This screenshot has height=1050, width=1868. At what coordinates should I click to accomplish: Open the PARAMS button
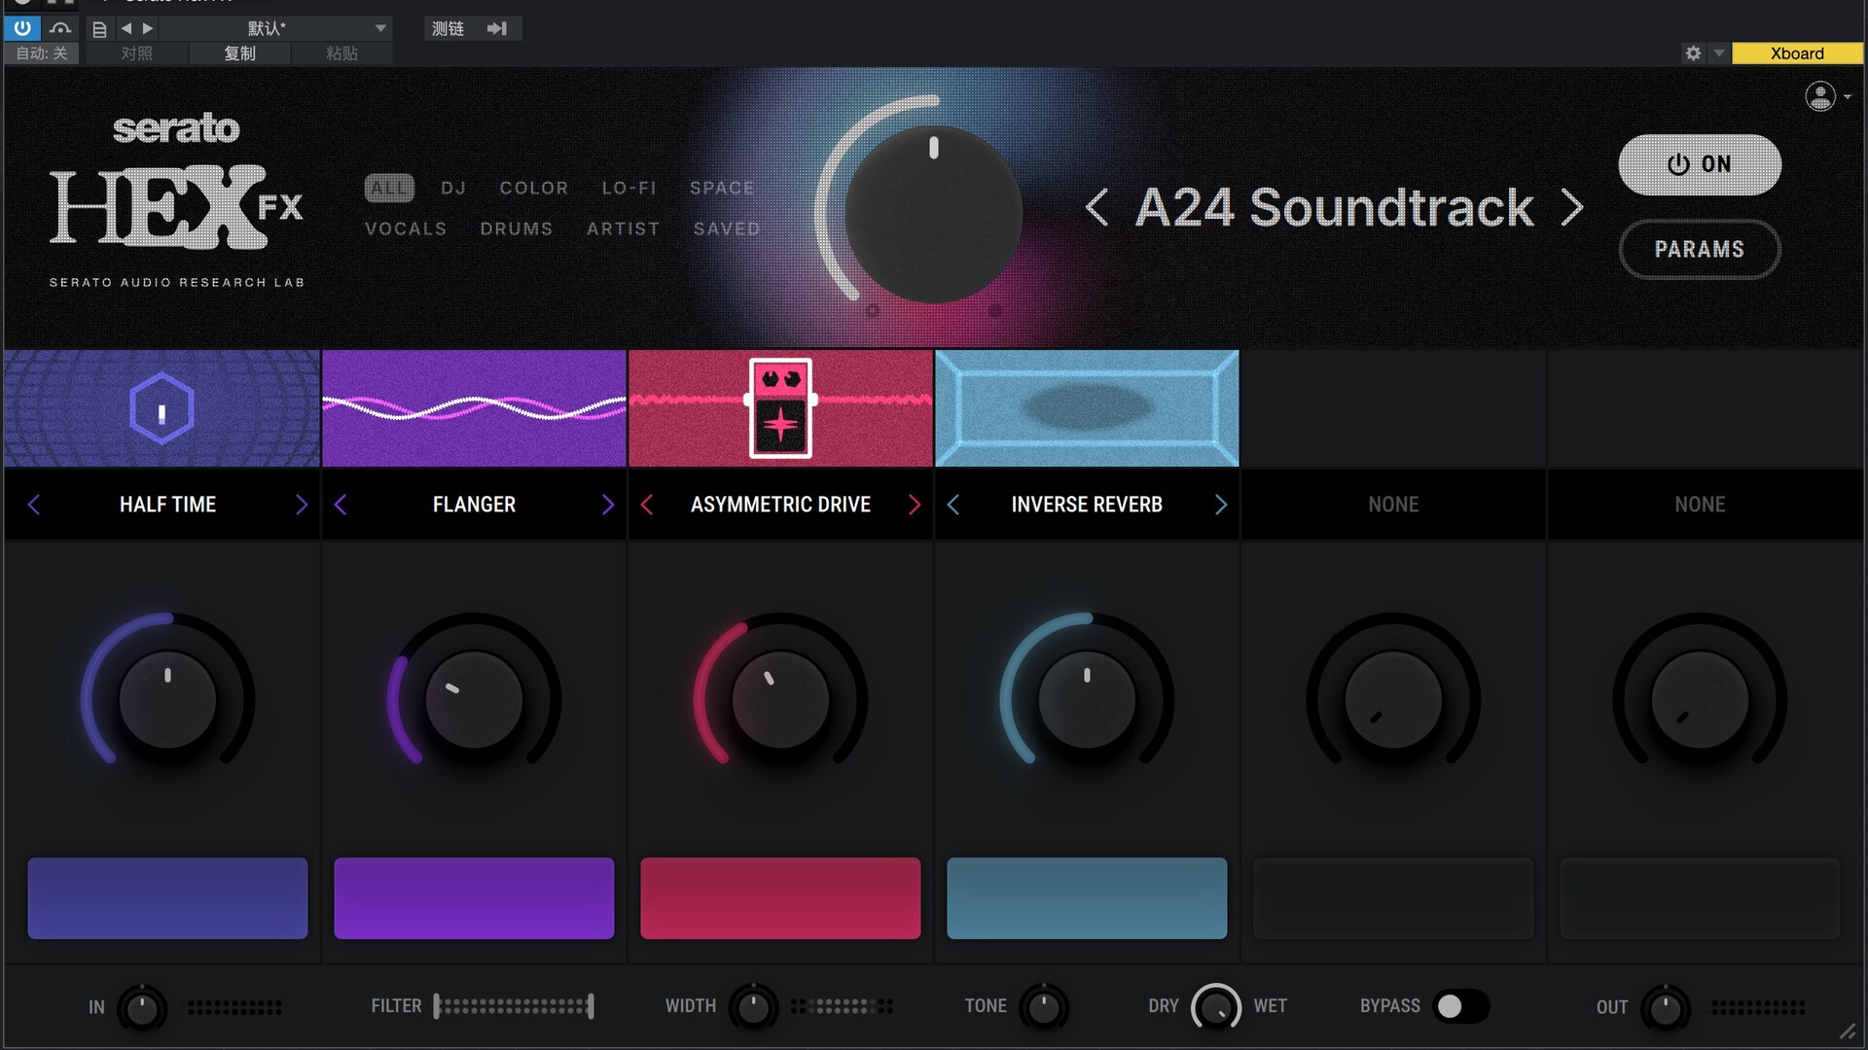point(1700,249)
